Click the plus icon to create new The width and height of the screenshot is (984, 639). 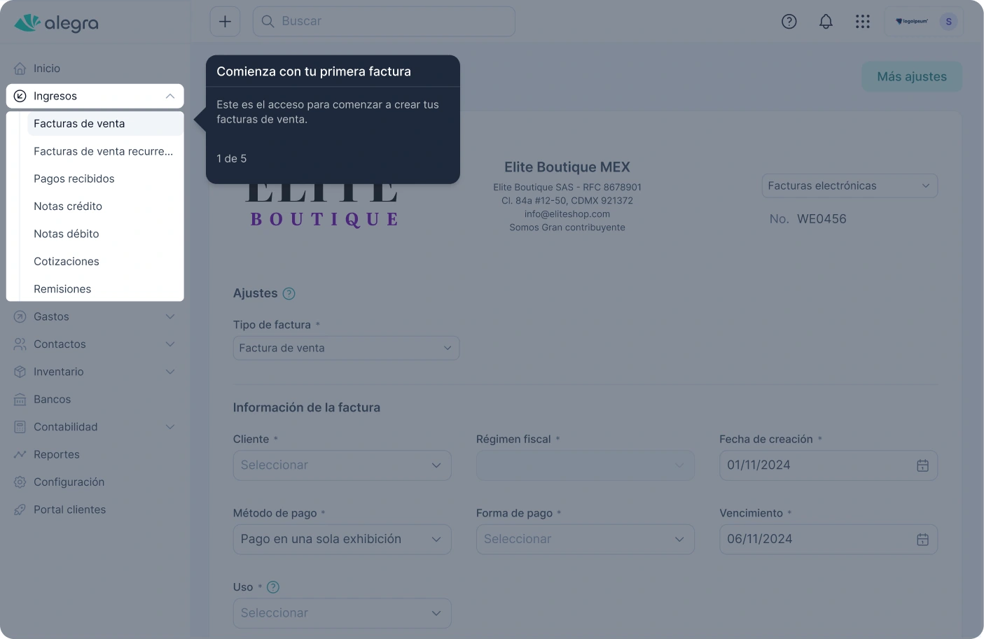(225, 22)
